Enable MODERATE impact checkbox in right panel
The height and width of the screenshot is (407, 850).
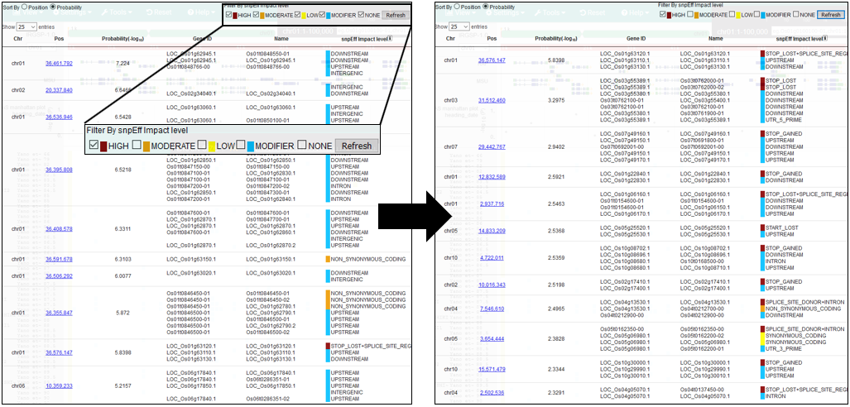[x=690, y=14]
